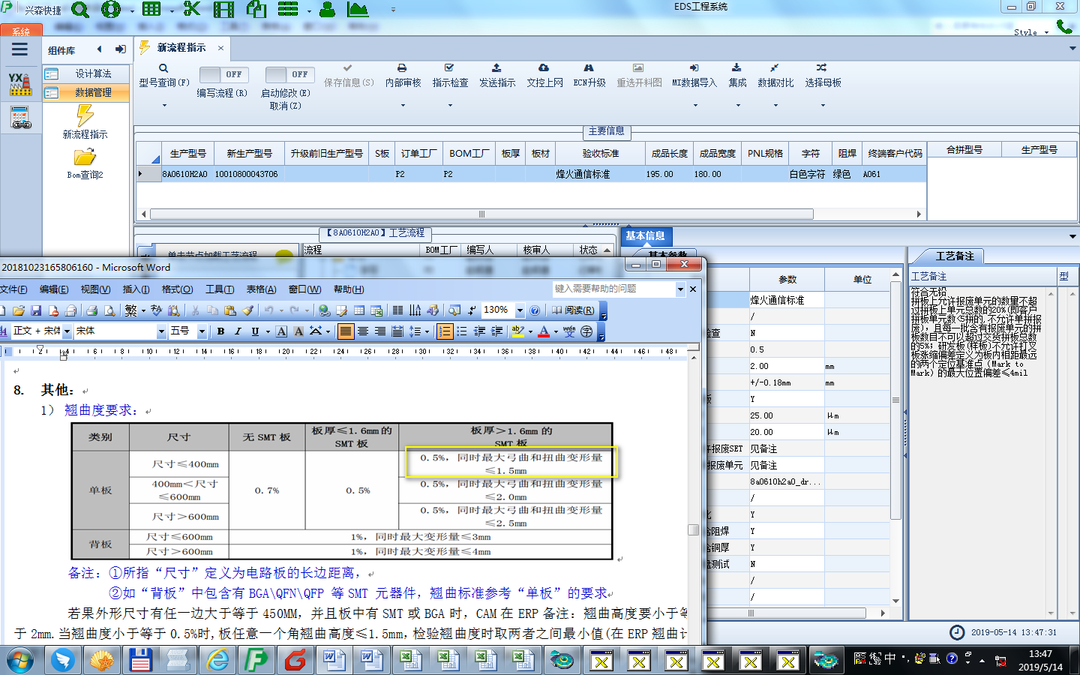Click the font color A button in Word
This screenshot has height=675, width=1080.
click(x=544, y=331)
